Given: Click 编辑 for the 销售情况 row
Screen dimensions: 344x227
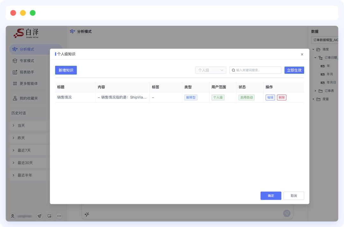Looking at the screenshot, I should (270, 97).
